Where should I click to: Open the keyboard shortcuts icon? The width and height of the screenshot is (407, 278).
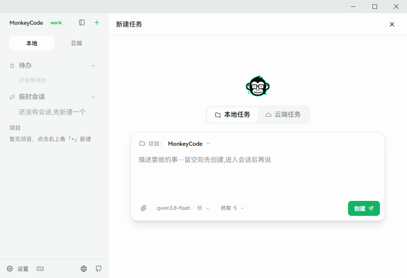point(40,269)
